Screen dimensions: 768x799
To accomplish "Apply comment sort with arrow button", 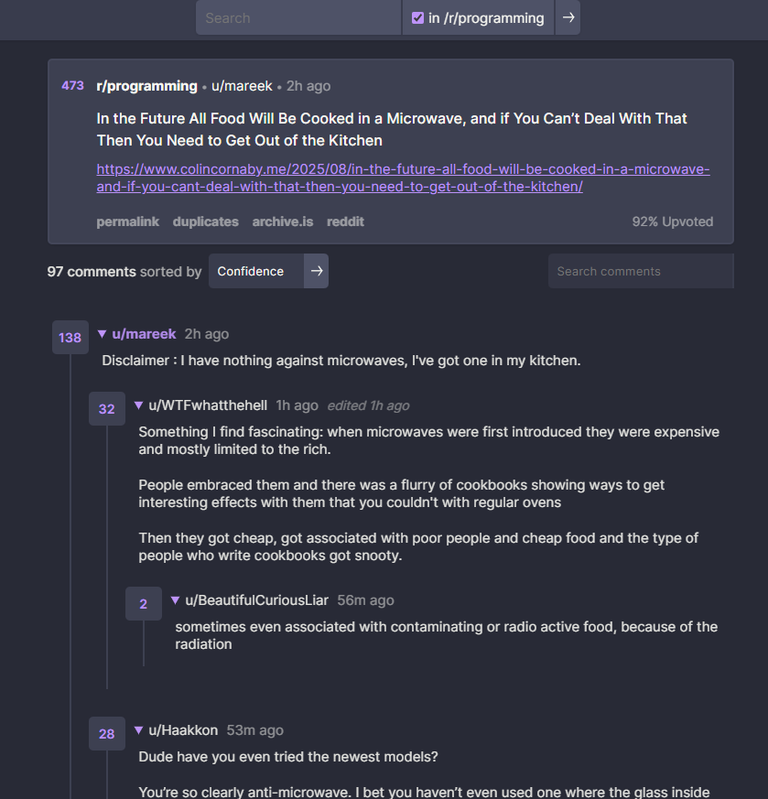I will click(x=317, y=271).
